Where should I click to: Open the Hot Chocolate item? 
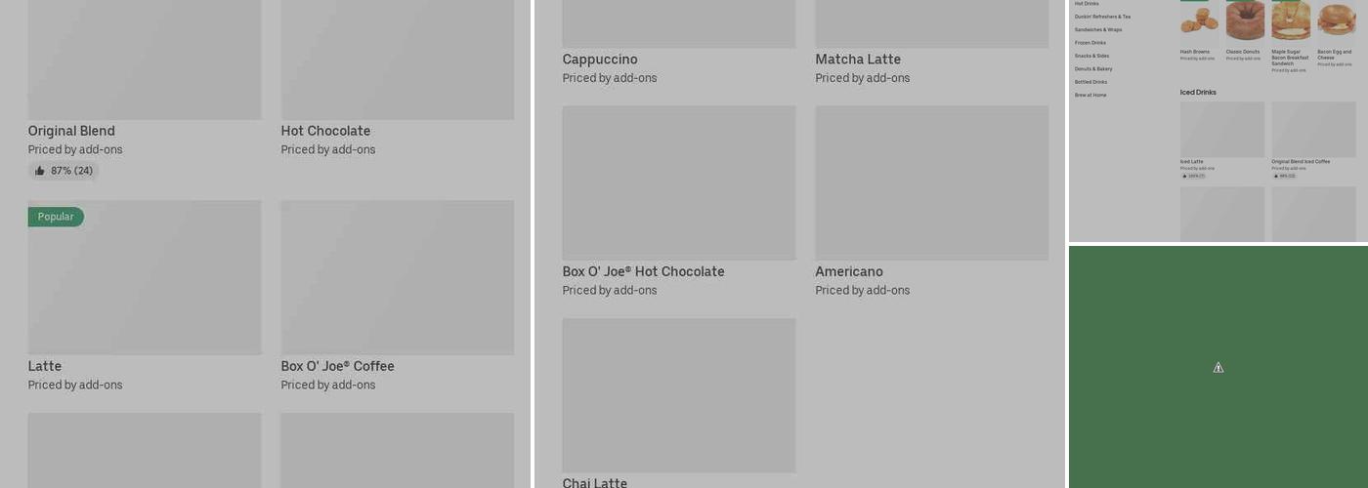point(325,131)
